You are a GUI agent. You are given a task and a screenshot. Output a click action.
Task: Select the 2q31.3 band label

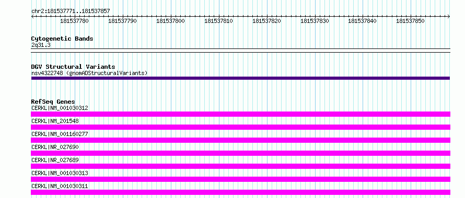(41, 45)
